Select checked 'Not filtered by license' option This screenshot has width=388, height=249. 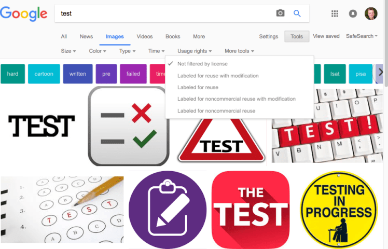(202, 64)
